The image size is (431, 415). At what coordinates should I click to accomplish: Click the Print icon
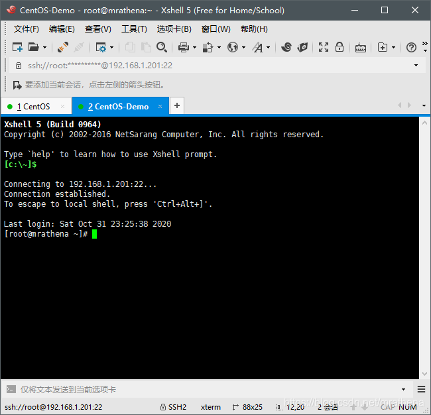pyautogui.click(x=183, y=47)
